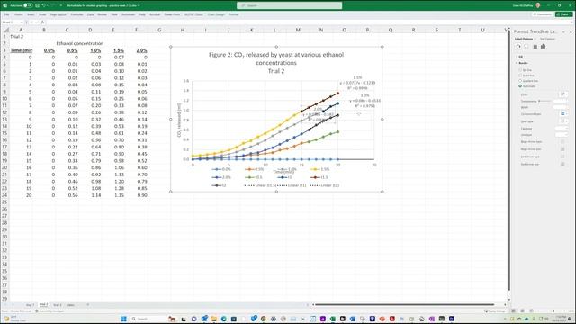This screenshot has width=576, height=324.
Task: Switch to the trial 3 sheet tab
Action: coord(58,305)
